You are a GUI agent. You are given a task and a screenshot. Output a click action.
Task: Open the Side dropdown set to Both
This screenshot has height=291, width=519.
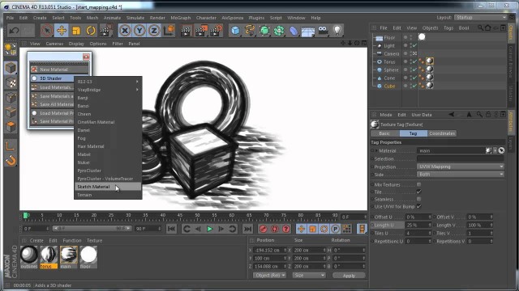(x=461, y=175)
